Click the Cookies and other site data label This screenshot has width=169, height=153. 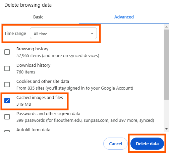pos(43,82)
